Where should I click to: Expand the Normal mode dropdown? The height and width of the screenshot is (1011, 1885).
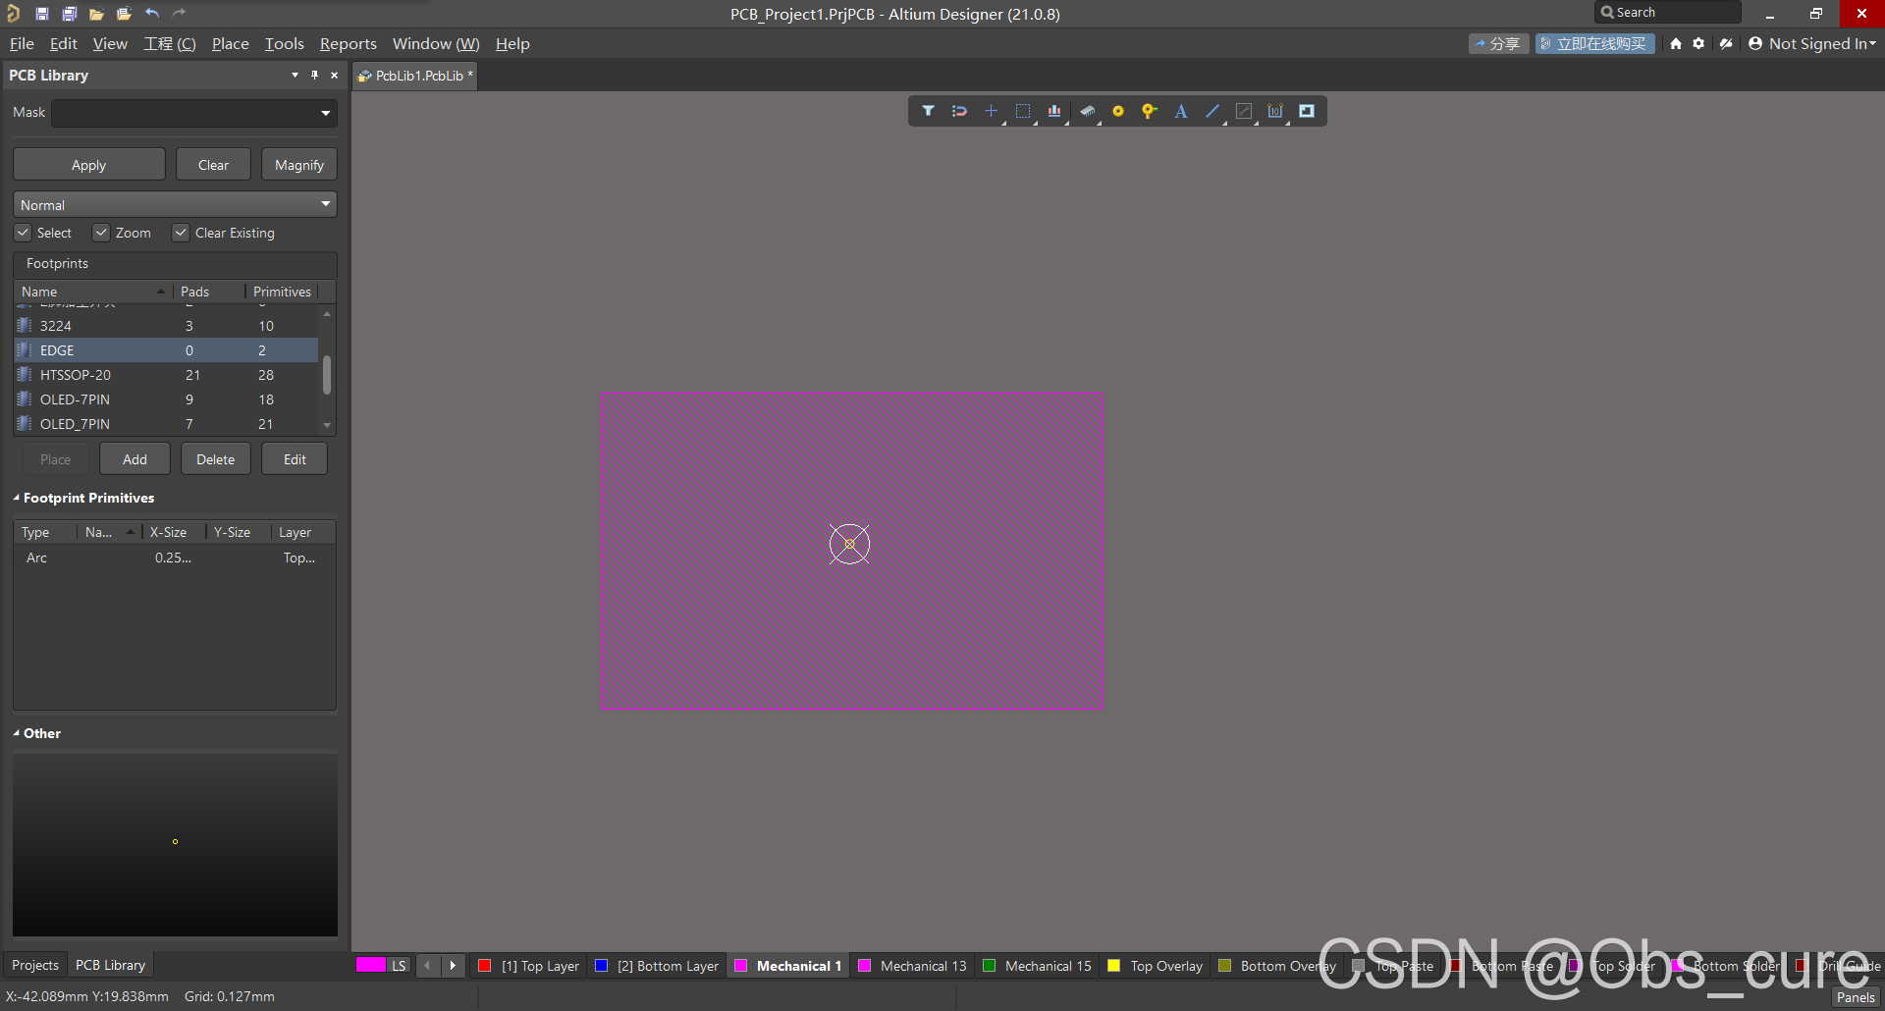tap(325, 204)
